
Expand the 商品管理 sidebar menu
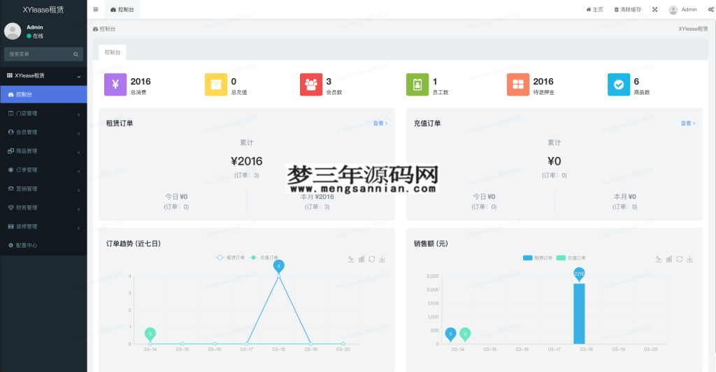[x=43, y=151]
